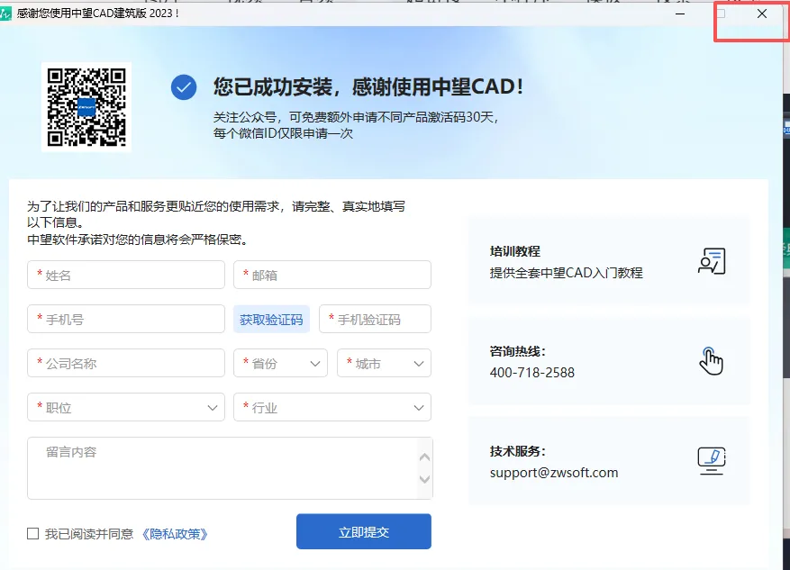Screen dimensions: 790x570
Task: Open the 培训教程 training tutorial card
Action: [x=609, y=261]
